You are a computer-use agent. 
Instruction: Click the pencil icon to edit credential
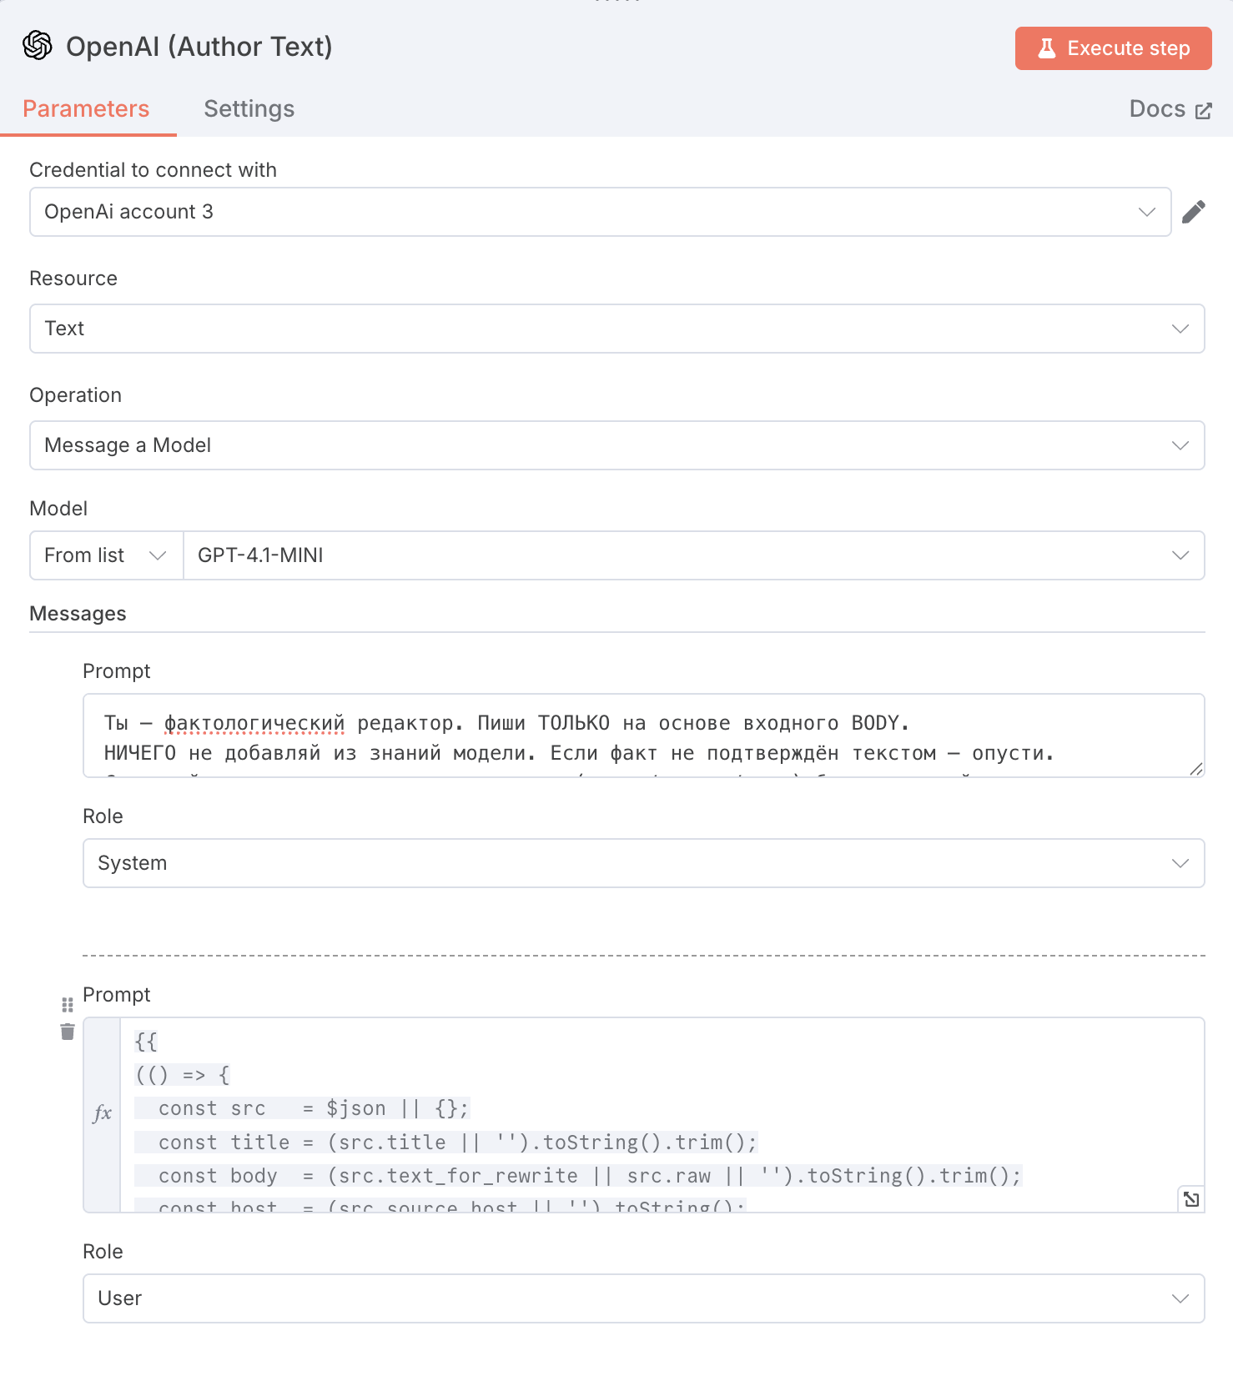(x=1193, y=212)
